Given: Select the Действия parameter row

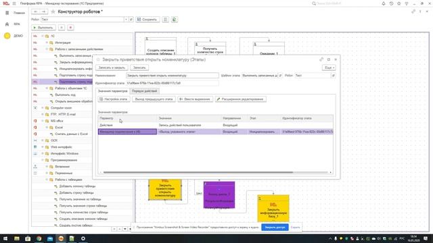Looking at the screenshot, I should coord(215,126).
